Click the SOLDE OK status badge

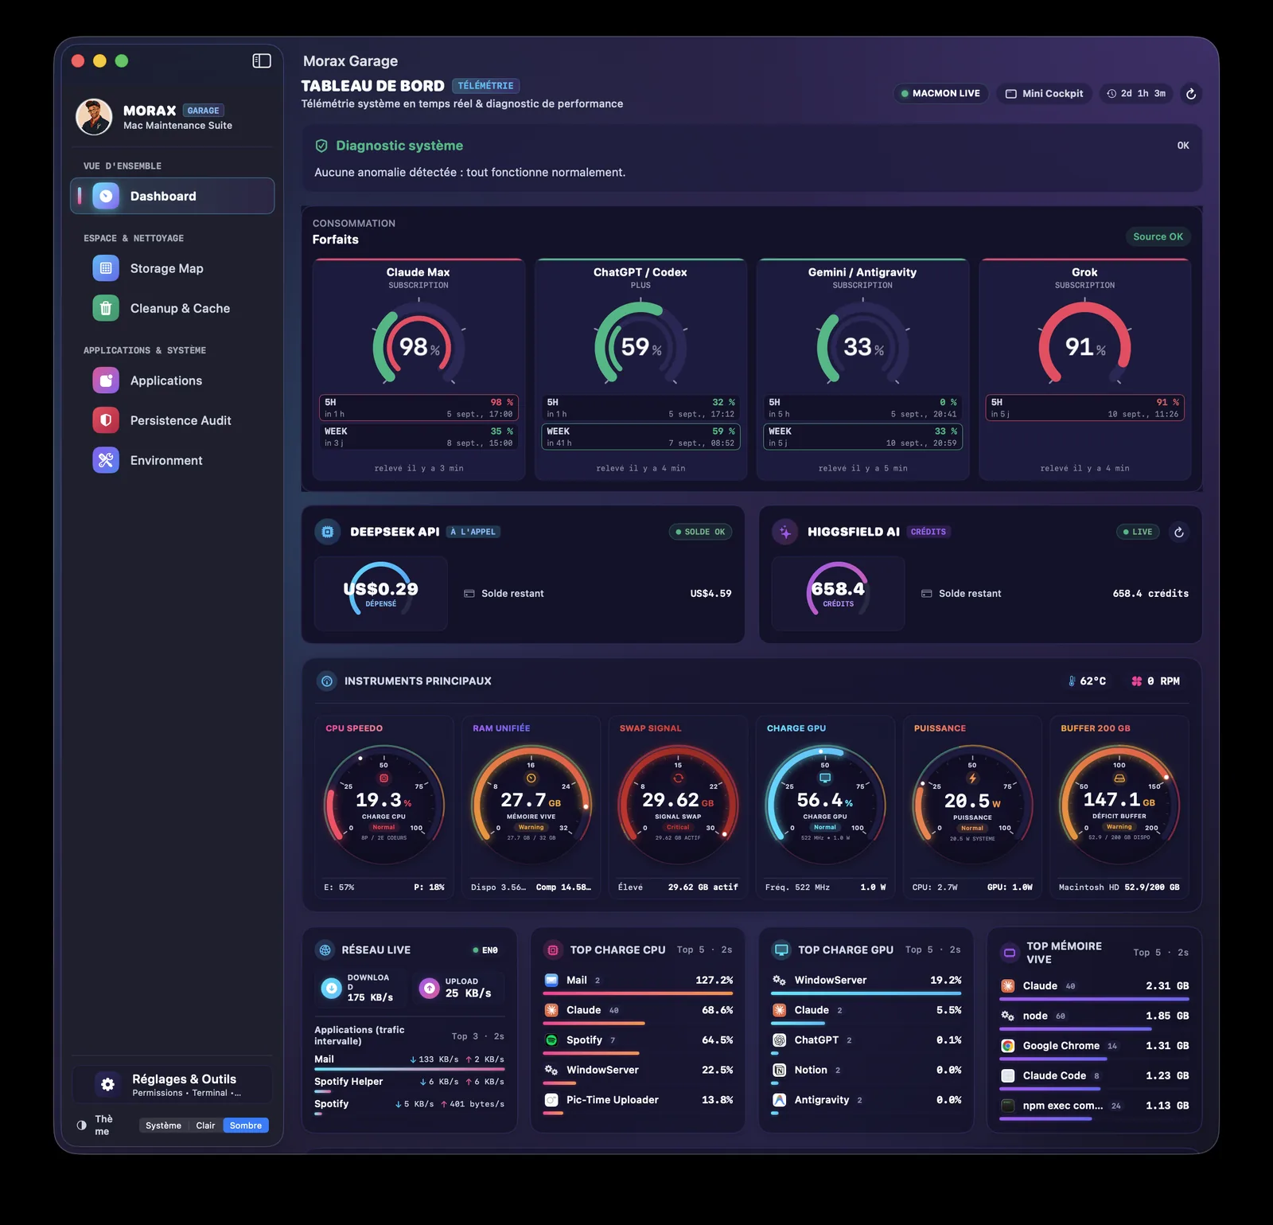pyautogui.click(x=700, y=532)
